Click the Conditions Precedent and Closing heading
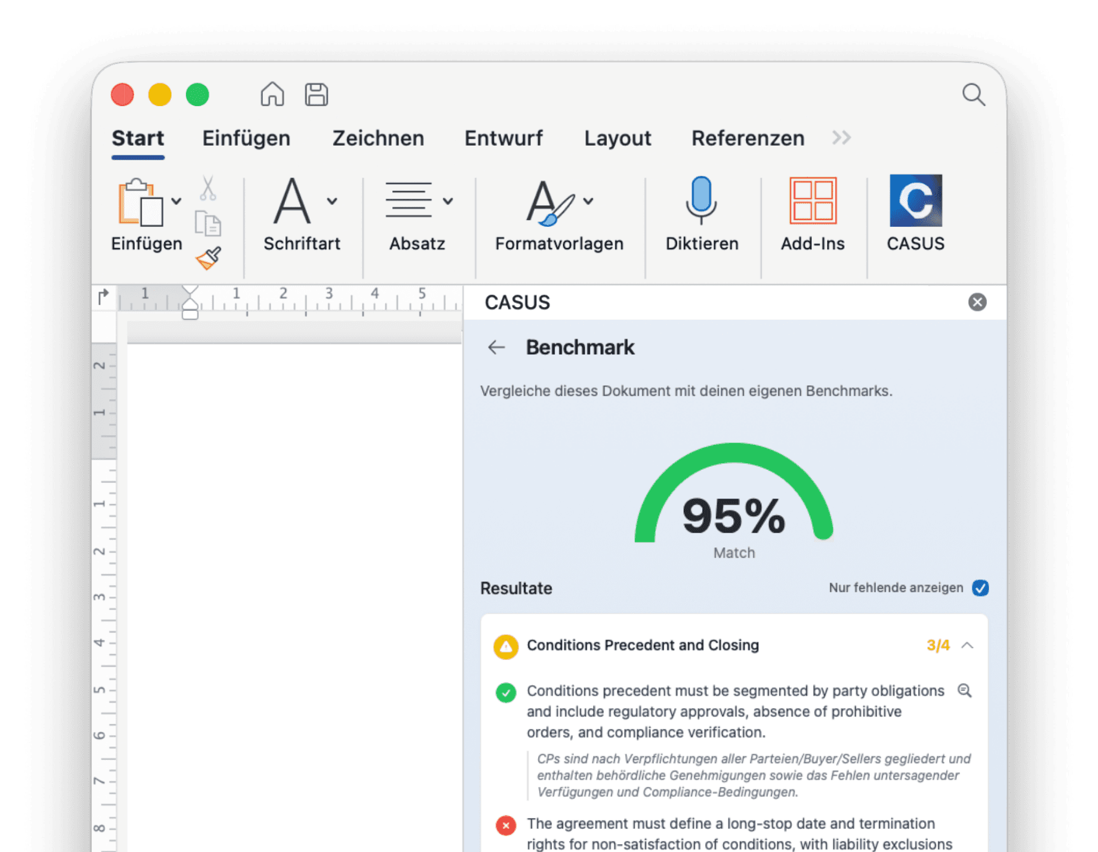This screenshot has height=852, width=1098. point(643,645)
